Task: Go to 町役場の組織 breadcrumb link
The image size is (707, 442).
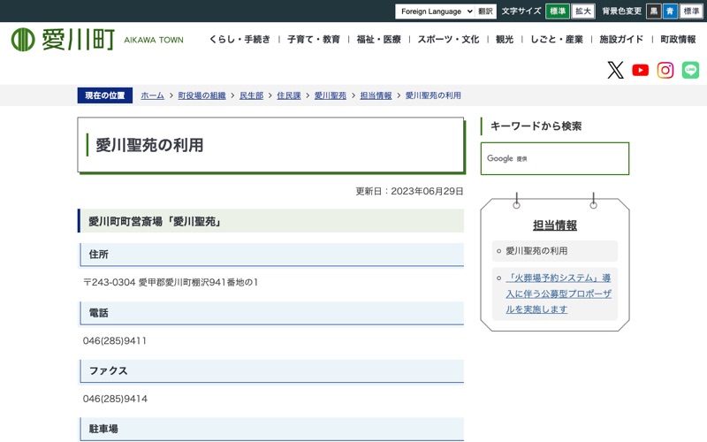Action: (201, 95)
